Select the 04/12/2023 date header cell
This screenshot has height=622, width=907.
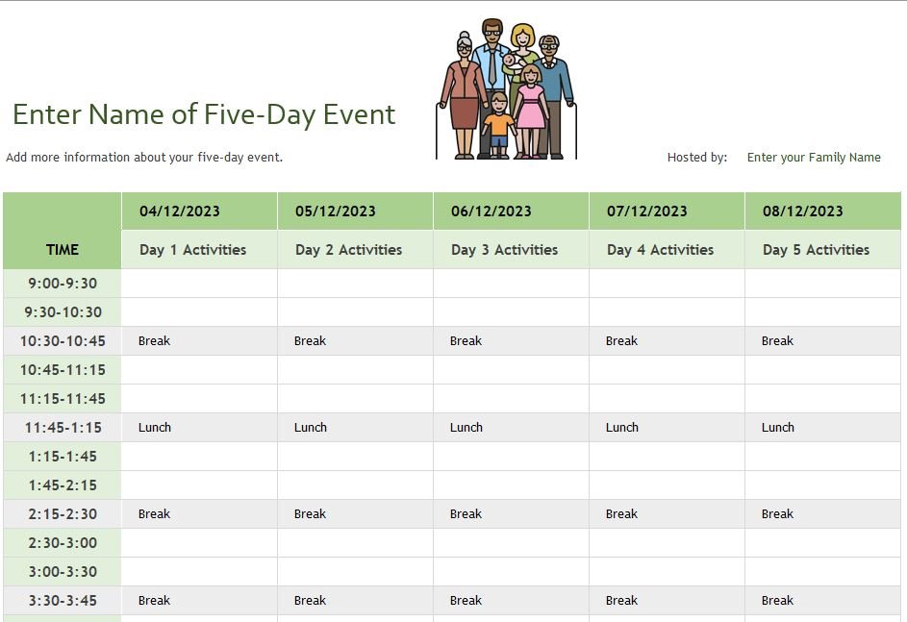pyautogui.click(x=199, y=211)
